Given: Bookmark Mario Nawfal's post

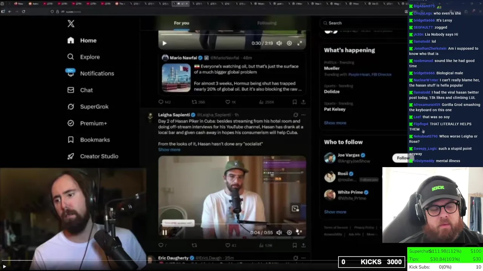Looking at the screenshot, I should [294, 102].
